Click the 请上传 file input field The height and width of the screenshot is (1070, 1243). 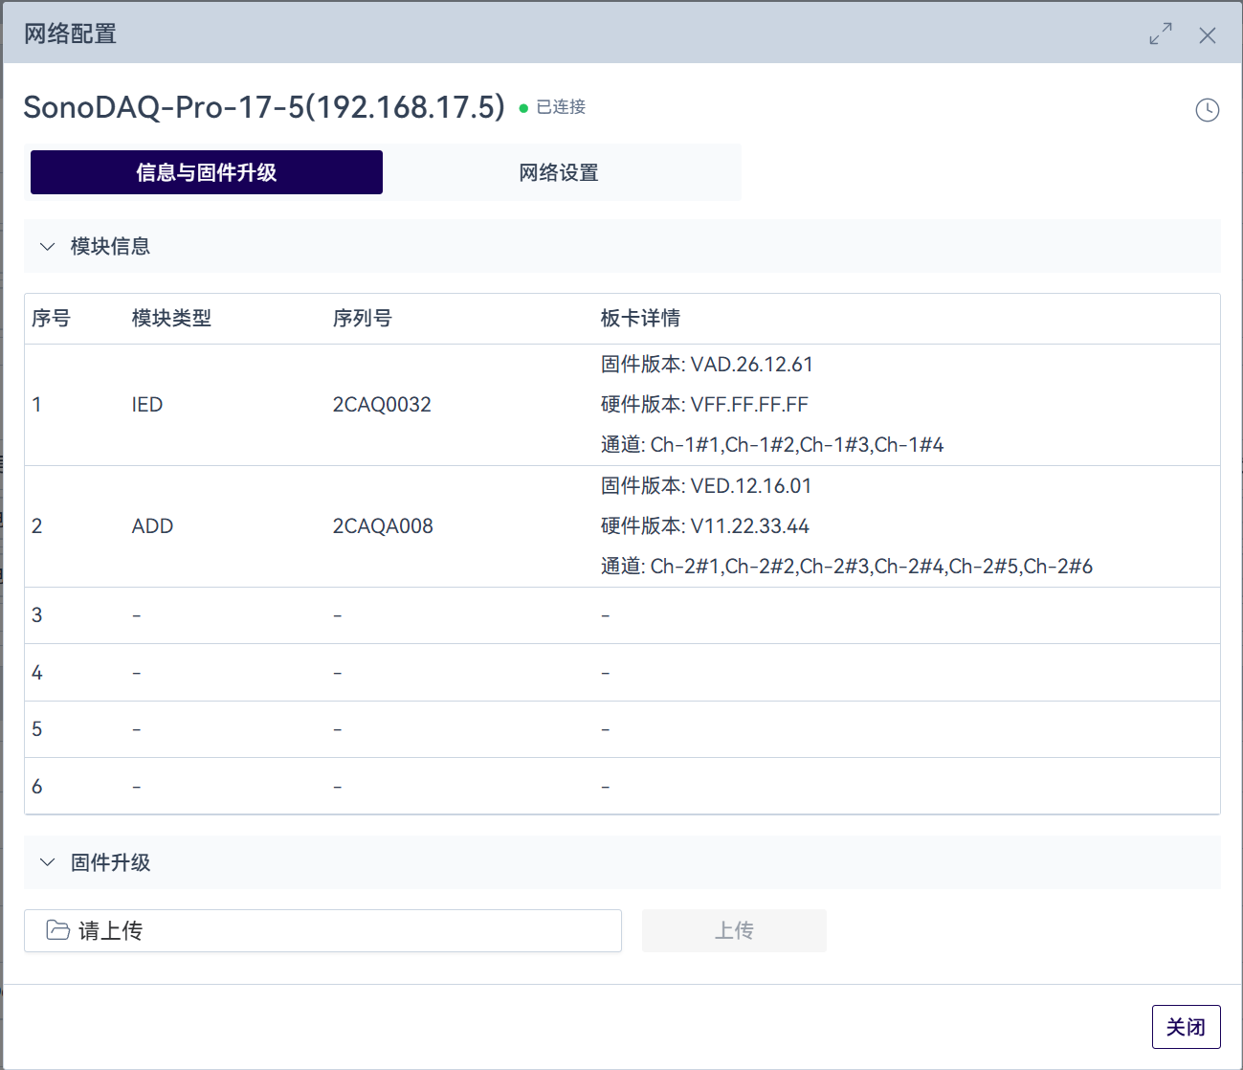[x=322, y=930]
